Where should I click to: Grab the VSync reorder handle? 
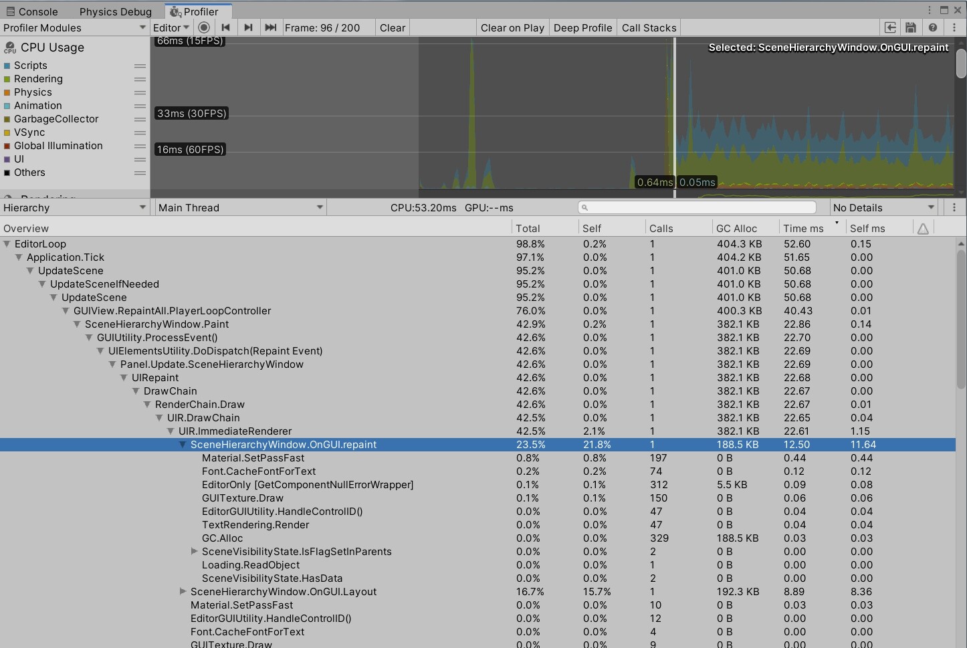tap(140, 133)
